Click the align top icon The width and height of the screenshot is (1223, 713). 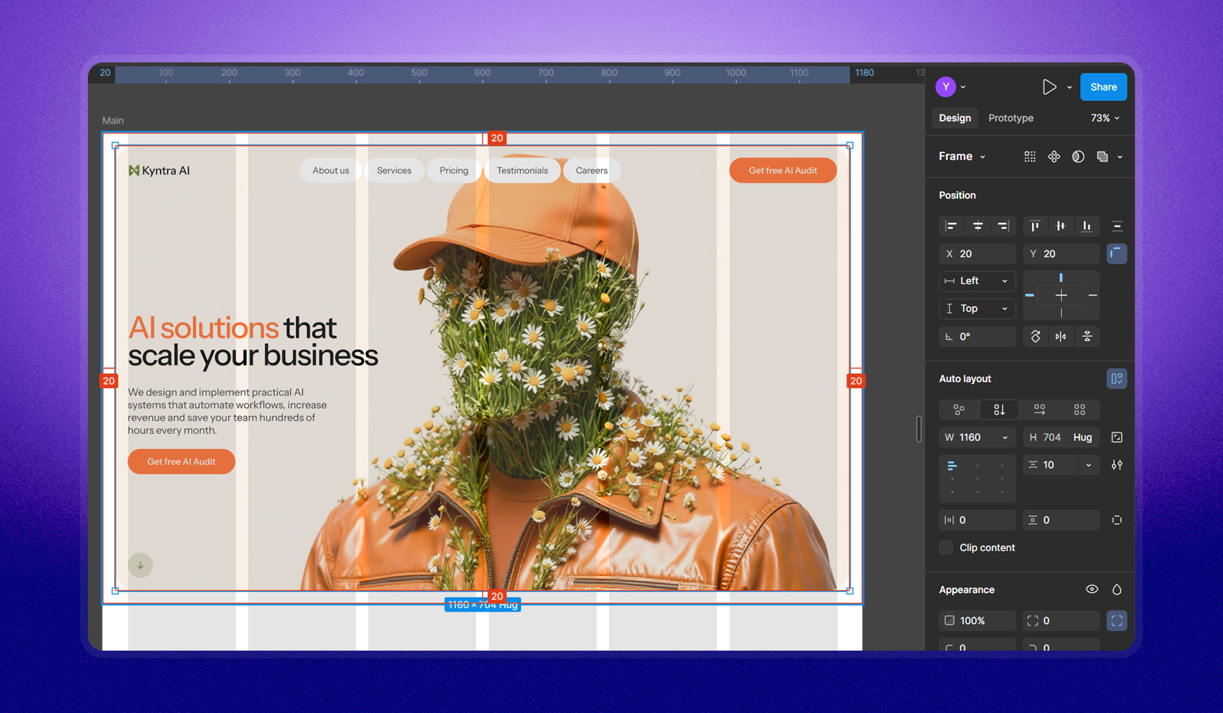pyautogui.click(x=1034, y=226)
